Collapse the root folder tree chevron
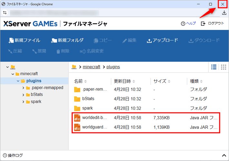Screen dimensions: 229x161 8,67
